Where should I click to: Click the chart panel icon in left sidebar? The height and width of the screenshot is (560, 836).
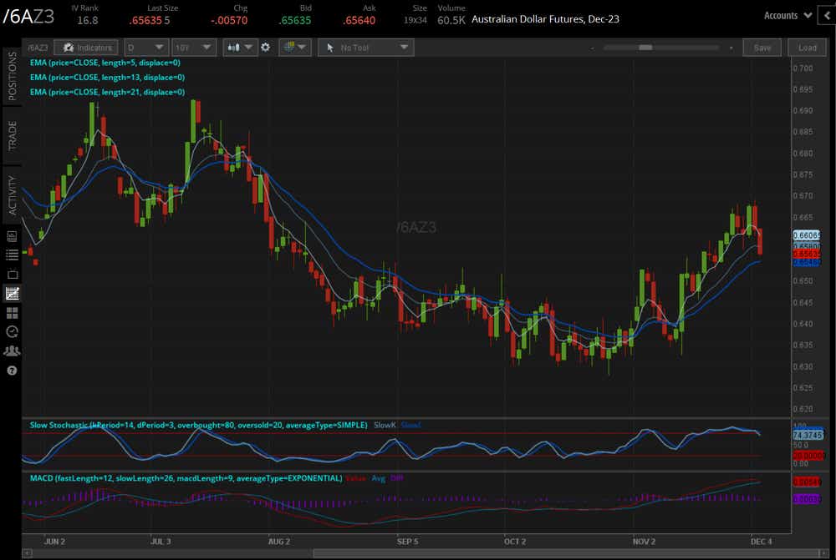[x=12, y=293]
